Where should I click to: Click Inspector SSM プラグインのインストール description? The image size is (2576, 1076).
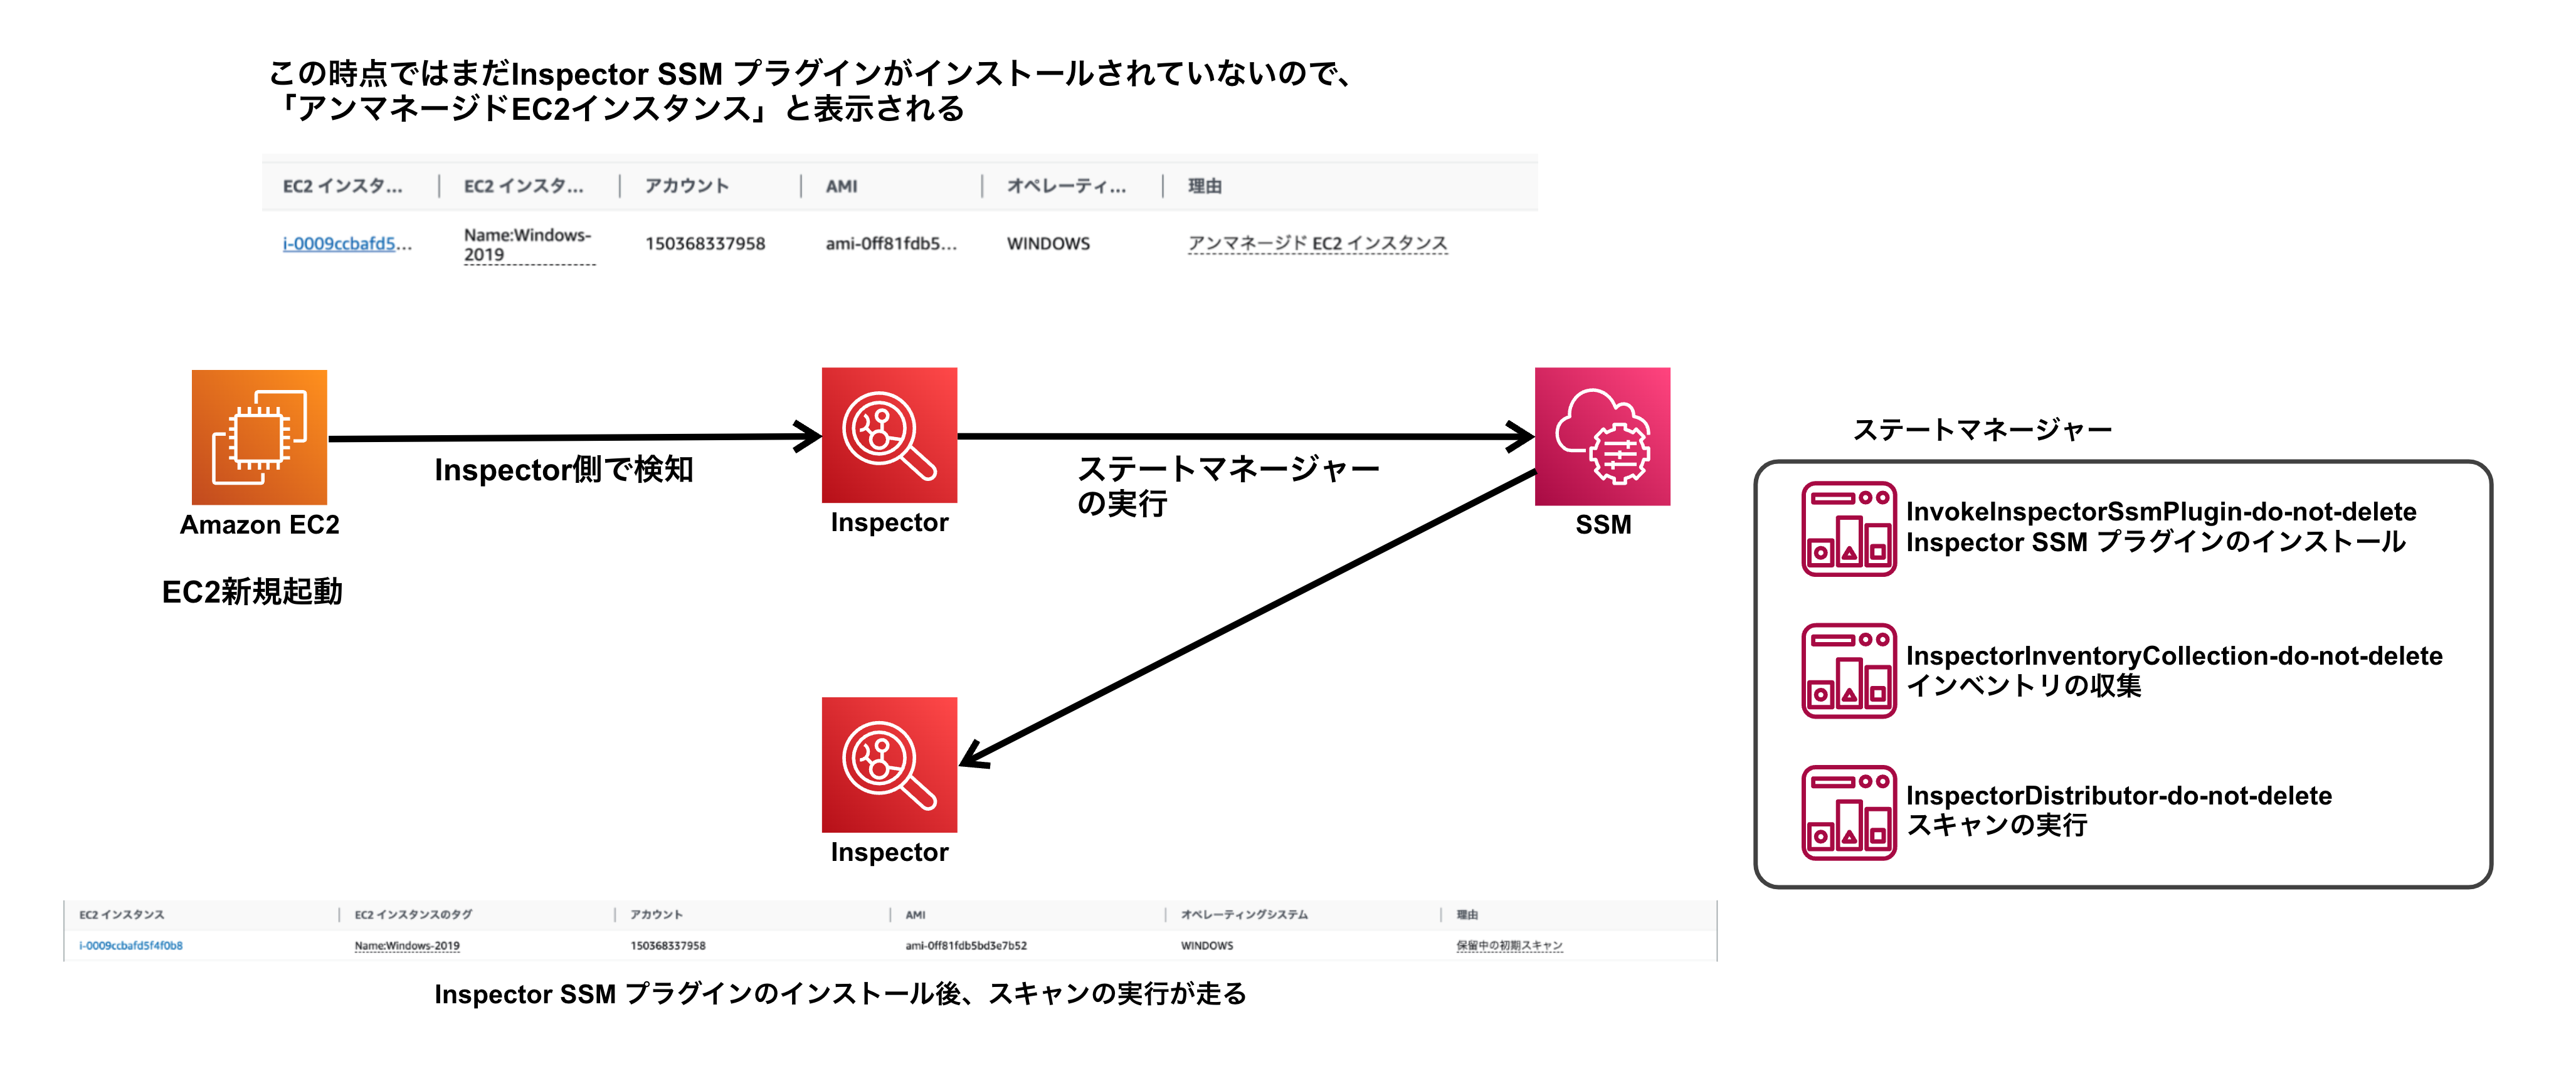[x=2155, y=542]
